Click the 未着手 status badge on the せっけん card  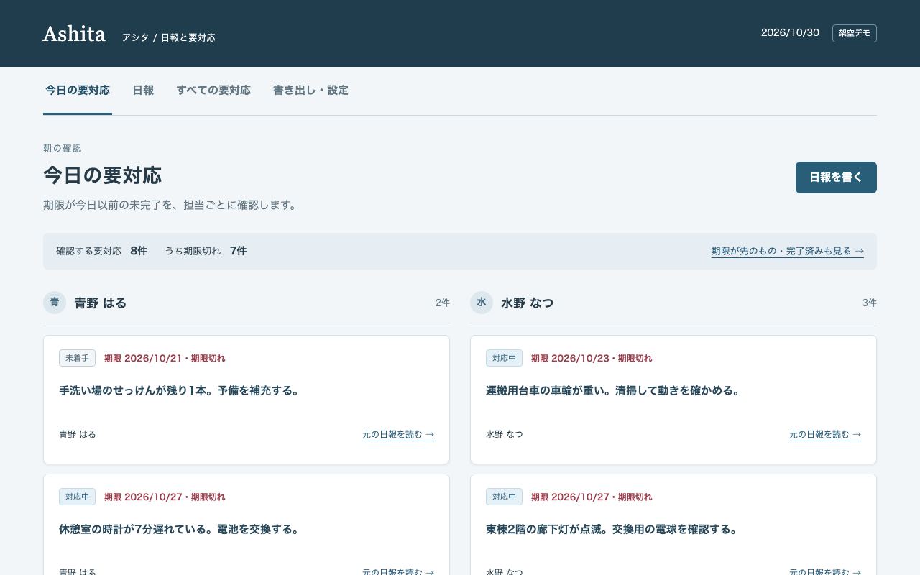click(x=77, y=358)
